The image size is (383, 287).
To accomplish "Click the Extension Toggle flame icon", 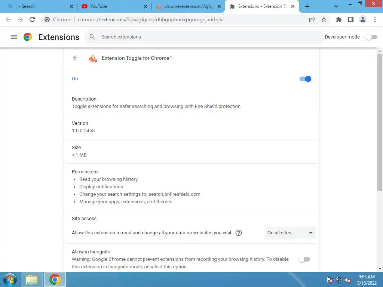I will (93, 58).
